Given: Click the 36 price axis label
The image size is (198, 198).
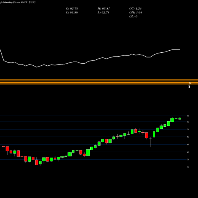Looking at the screenshot, I should tap(188, 160).
